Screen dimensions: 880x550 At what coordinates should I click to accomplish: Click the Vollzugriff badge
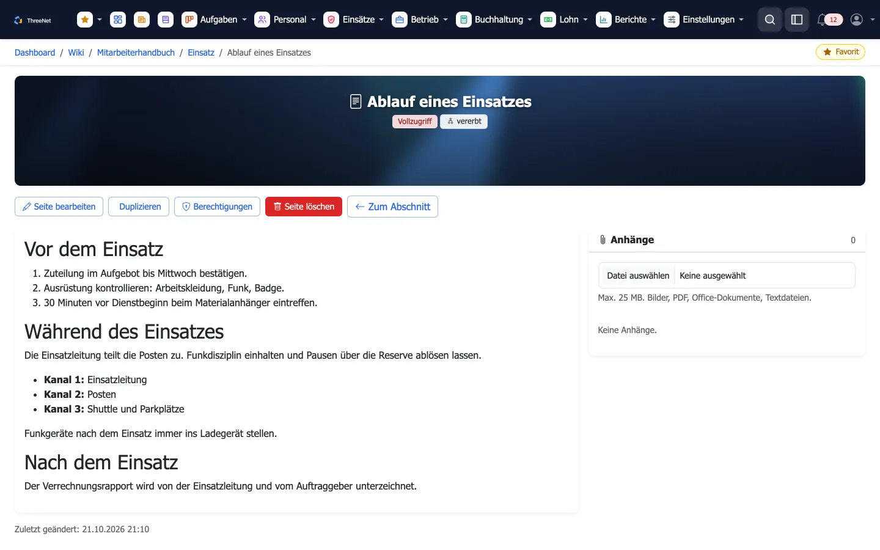tap(415, 122)
